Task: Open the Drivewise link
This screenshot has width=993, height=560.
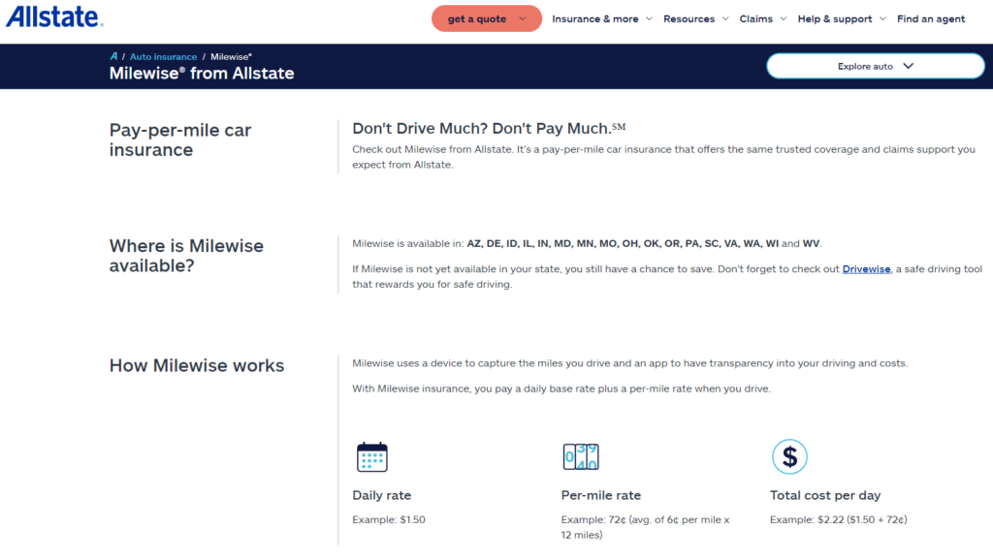Action: [x=865, y=268]
